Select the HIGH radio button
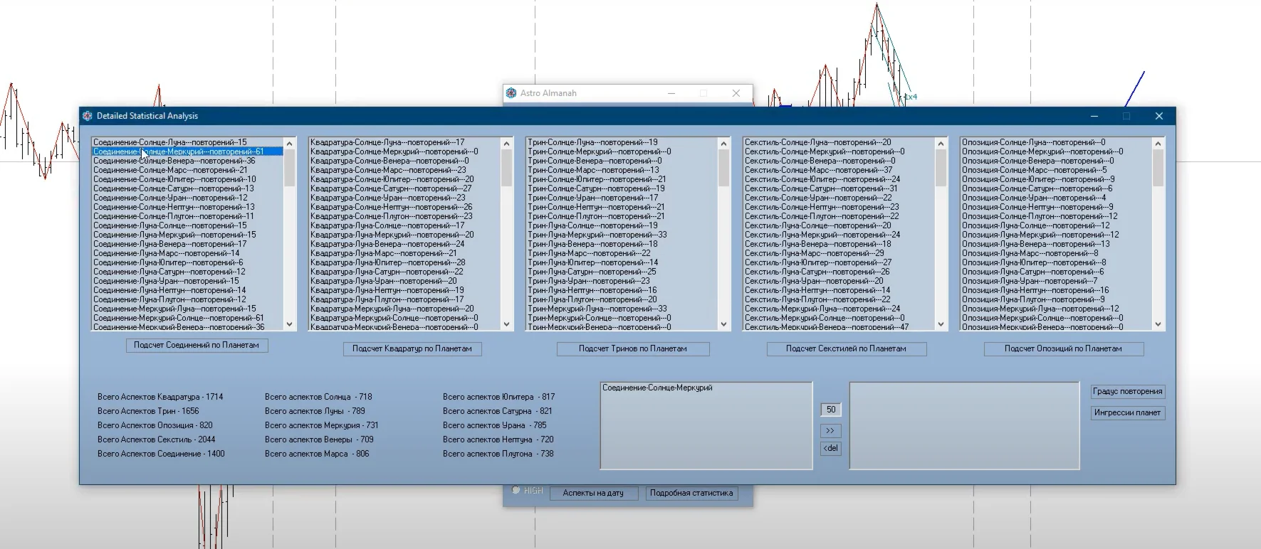 (x=516, y=490)
